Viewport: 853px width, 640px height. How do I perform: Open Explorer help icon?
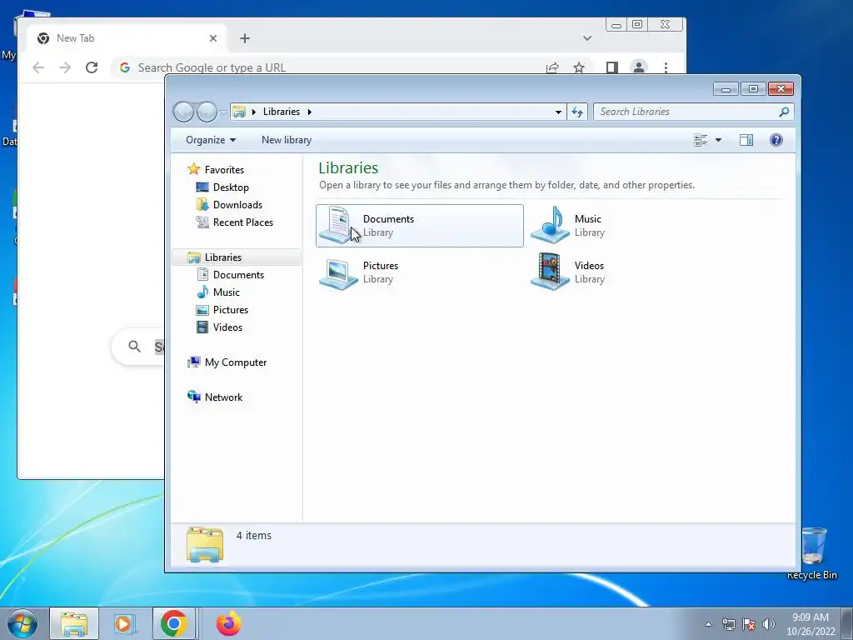coord(776,140)
